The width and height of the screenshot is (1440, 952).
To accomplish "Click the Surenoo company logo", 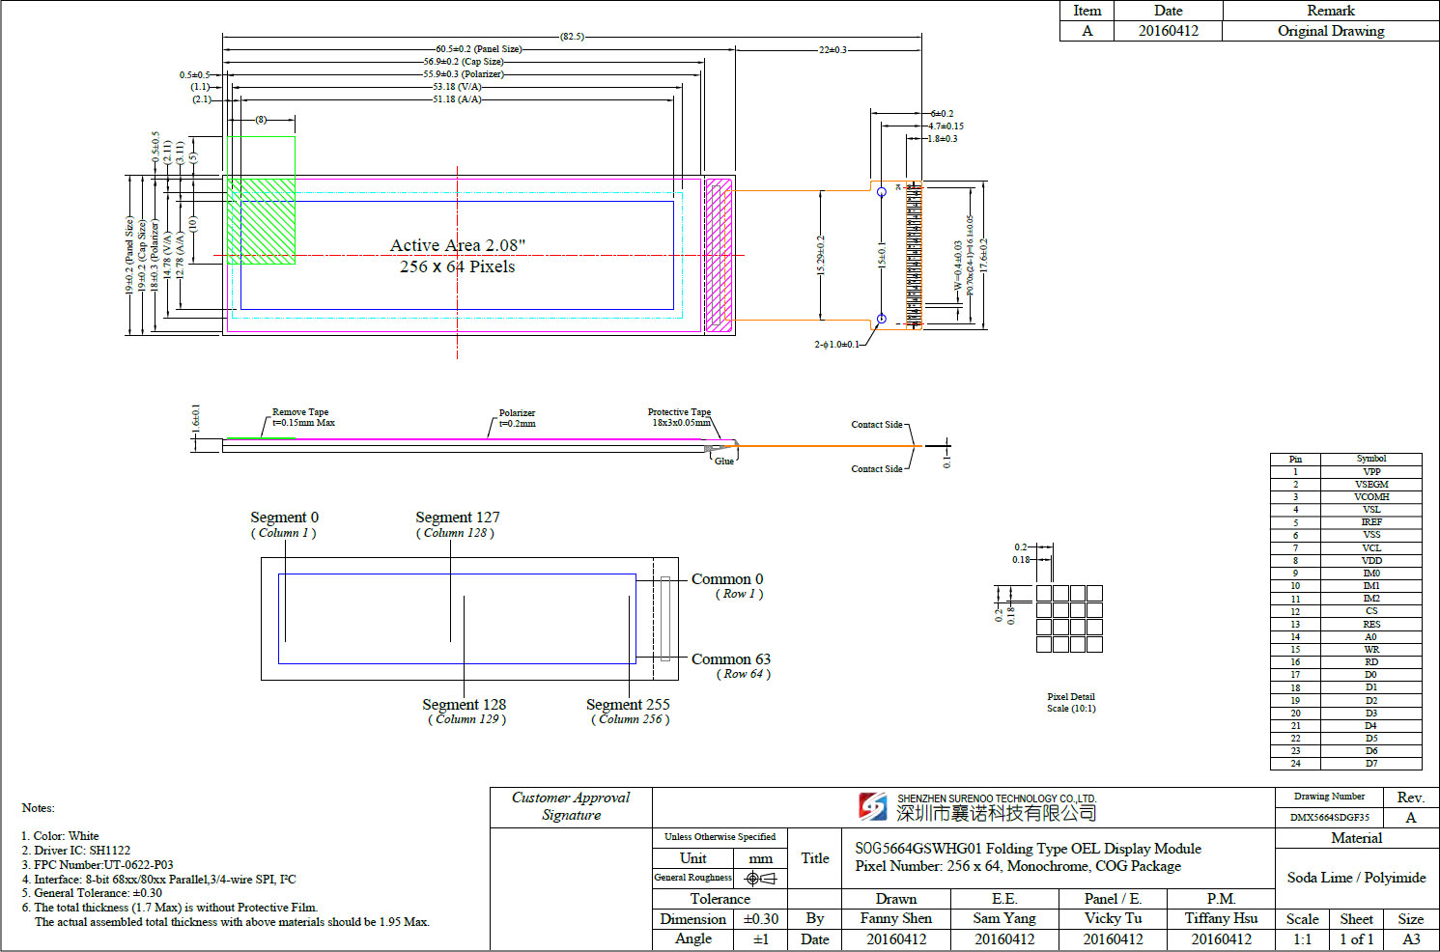I will [x=873, y=807].
